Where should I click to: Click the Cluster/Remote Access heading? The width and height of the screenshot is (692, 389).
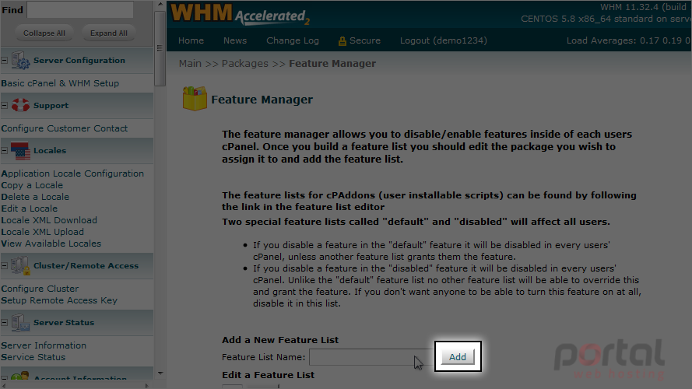pyautogui.click(x=86, y=265)
